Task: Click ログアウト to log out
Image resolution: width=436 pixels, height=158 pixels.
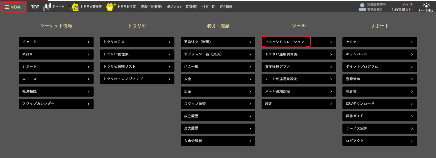Action: tap(380, 141)
